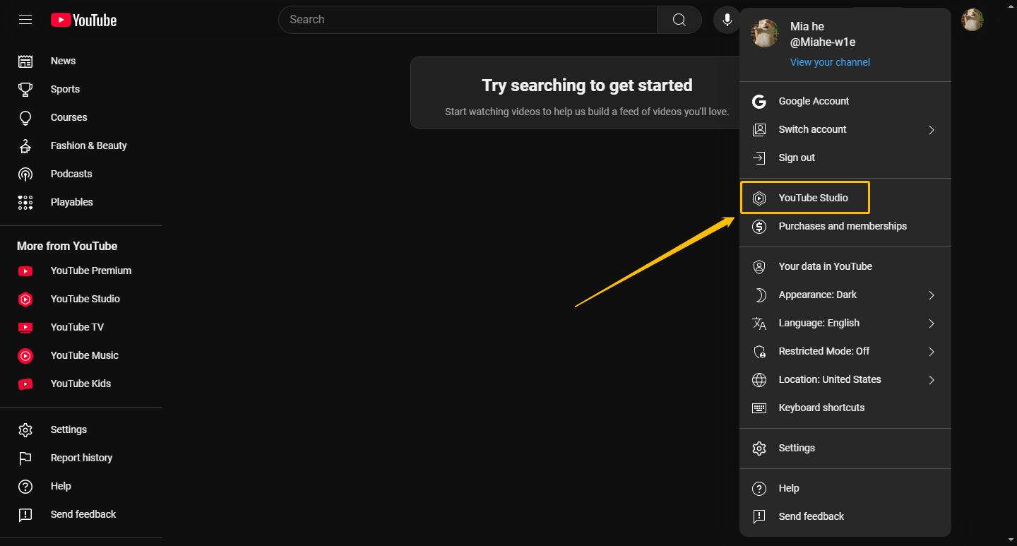
Task: Open News in the sidebar
Action: click(81, 61)
